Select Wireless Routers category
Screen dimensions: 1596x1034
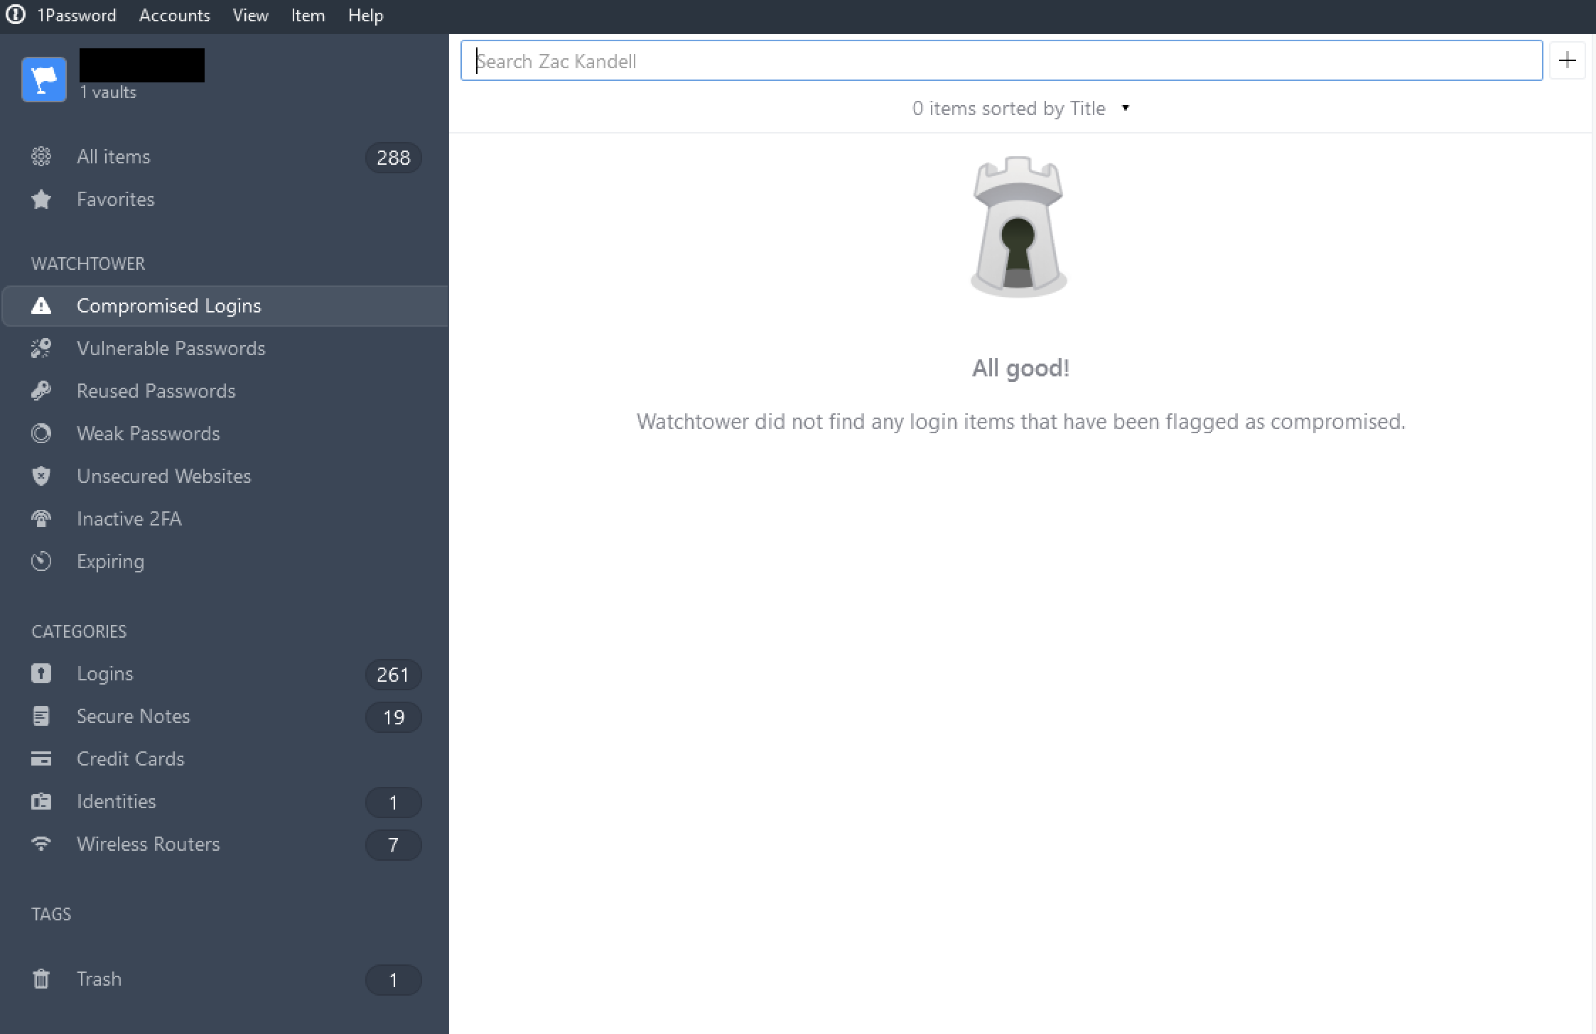[149, 843]
